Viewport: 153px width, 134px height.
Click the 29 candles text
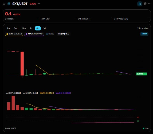[x=143, y=28]
